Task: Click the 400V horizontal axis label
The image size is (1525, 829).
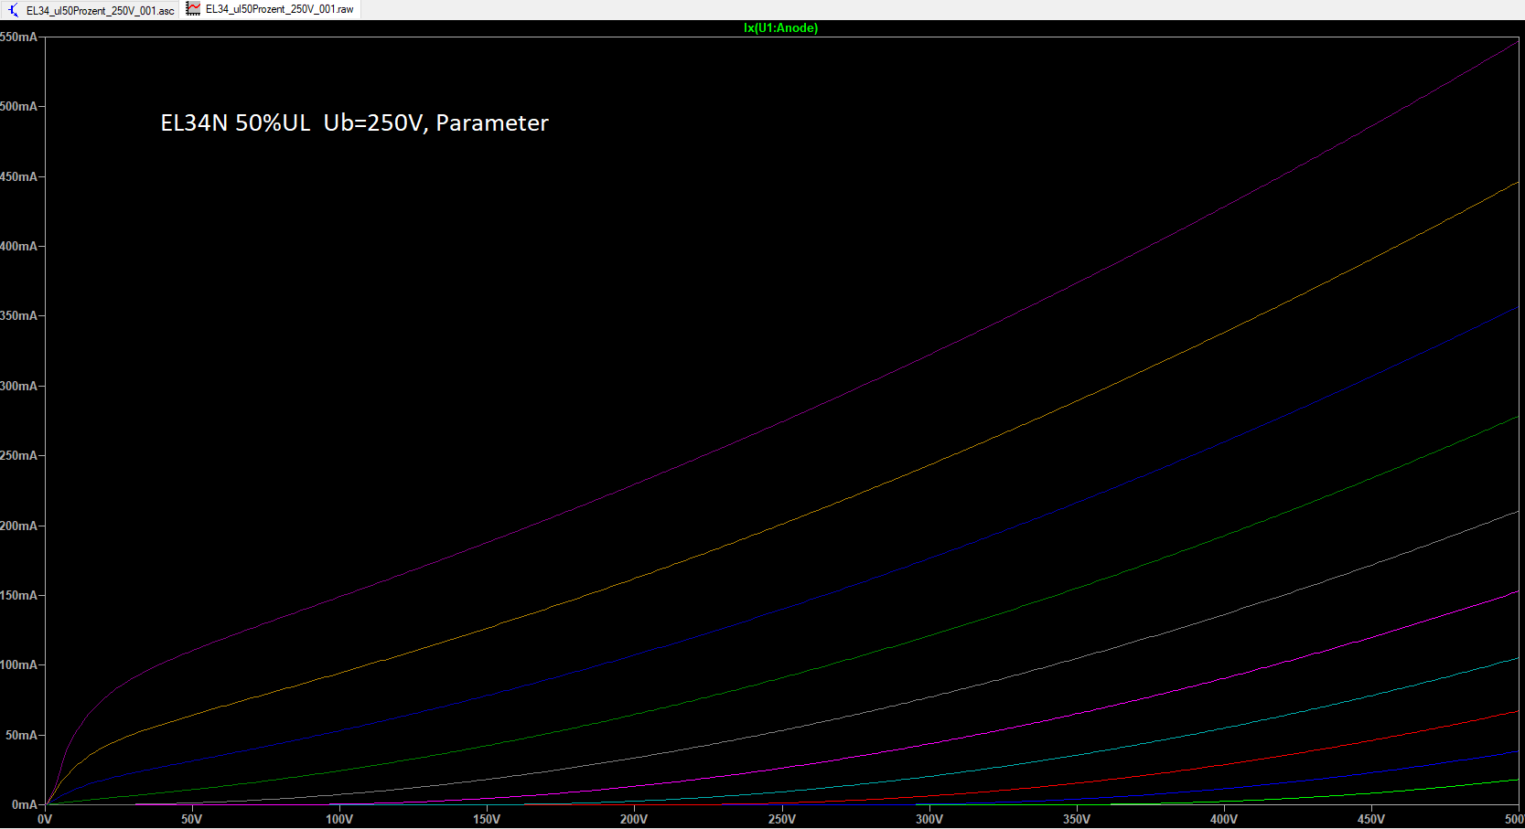Action: coord(1224,819)
